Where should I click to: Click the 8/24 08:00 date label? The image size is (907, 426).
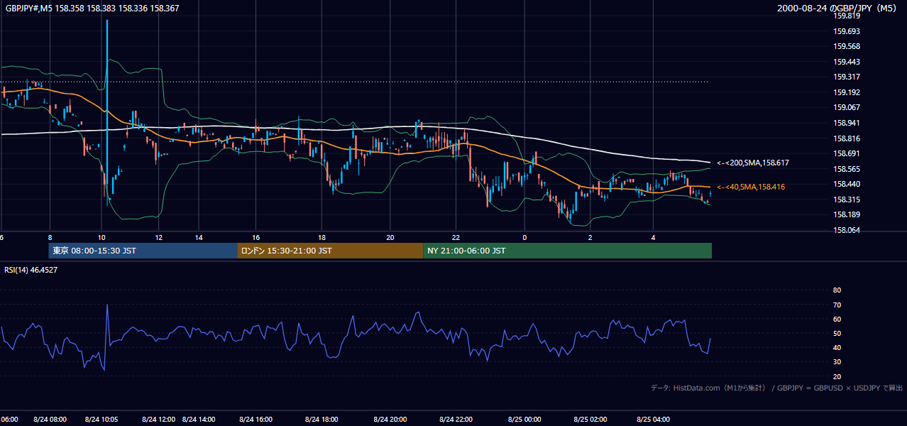(x=50, y=420)
